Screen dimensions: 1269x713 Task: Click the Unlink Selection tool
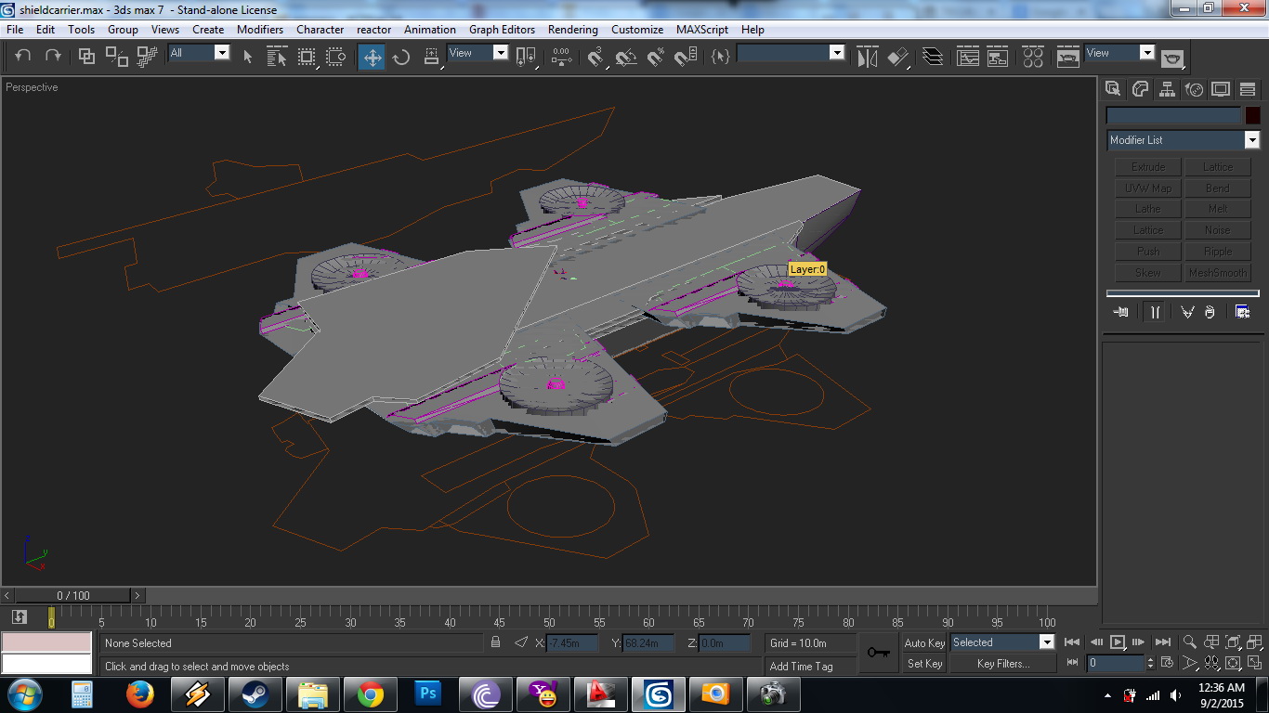[x=117, y=57]
